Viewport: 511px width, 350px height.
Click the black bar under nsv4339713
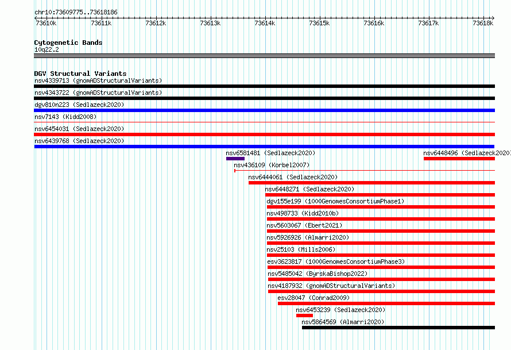pyautogui.click(x=264, y=86)
